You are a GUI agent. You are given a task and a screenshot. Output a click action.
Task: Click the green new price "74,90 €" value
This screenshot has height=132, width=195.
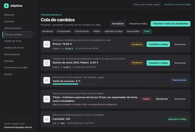pyautogui.click(x=69, y=49)
